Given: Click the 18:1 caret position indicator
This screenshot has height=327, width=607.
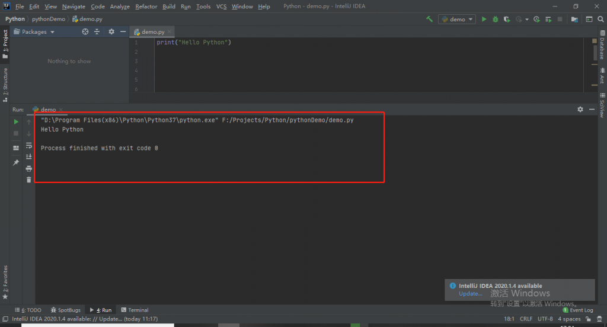Looking at the screenshot, I should point(509,319).
